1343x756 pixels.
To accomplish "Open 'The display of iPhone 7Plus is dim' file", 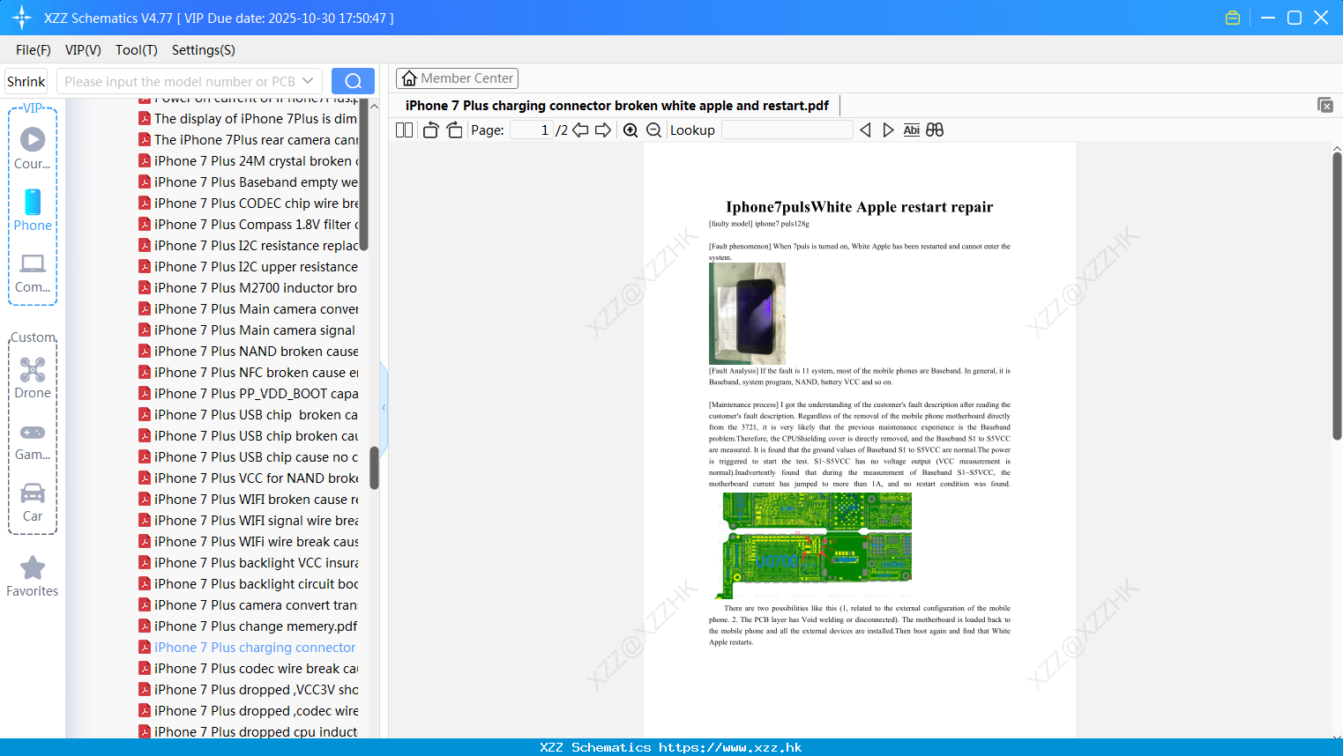I will pos(249,119).
